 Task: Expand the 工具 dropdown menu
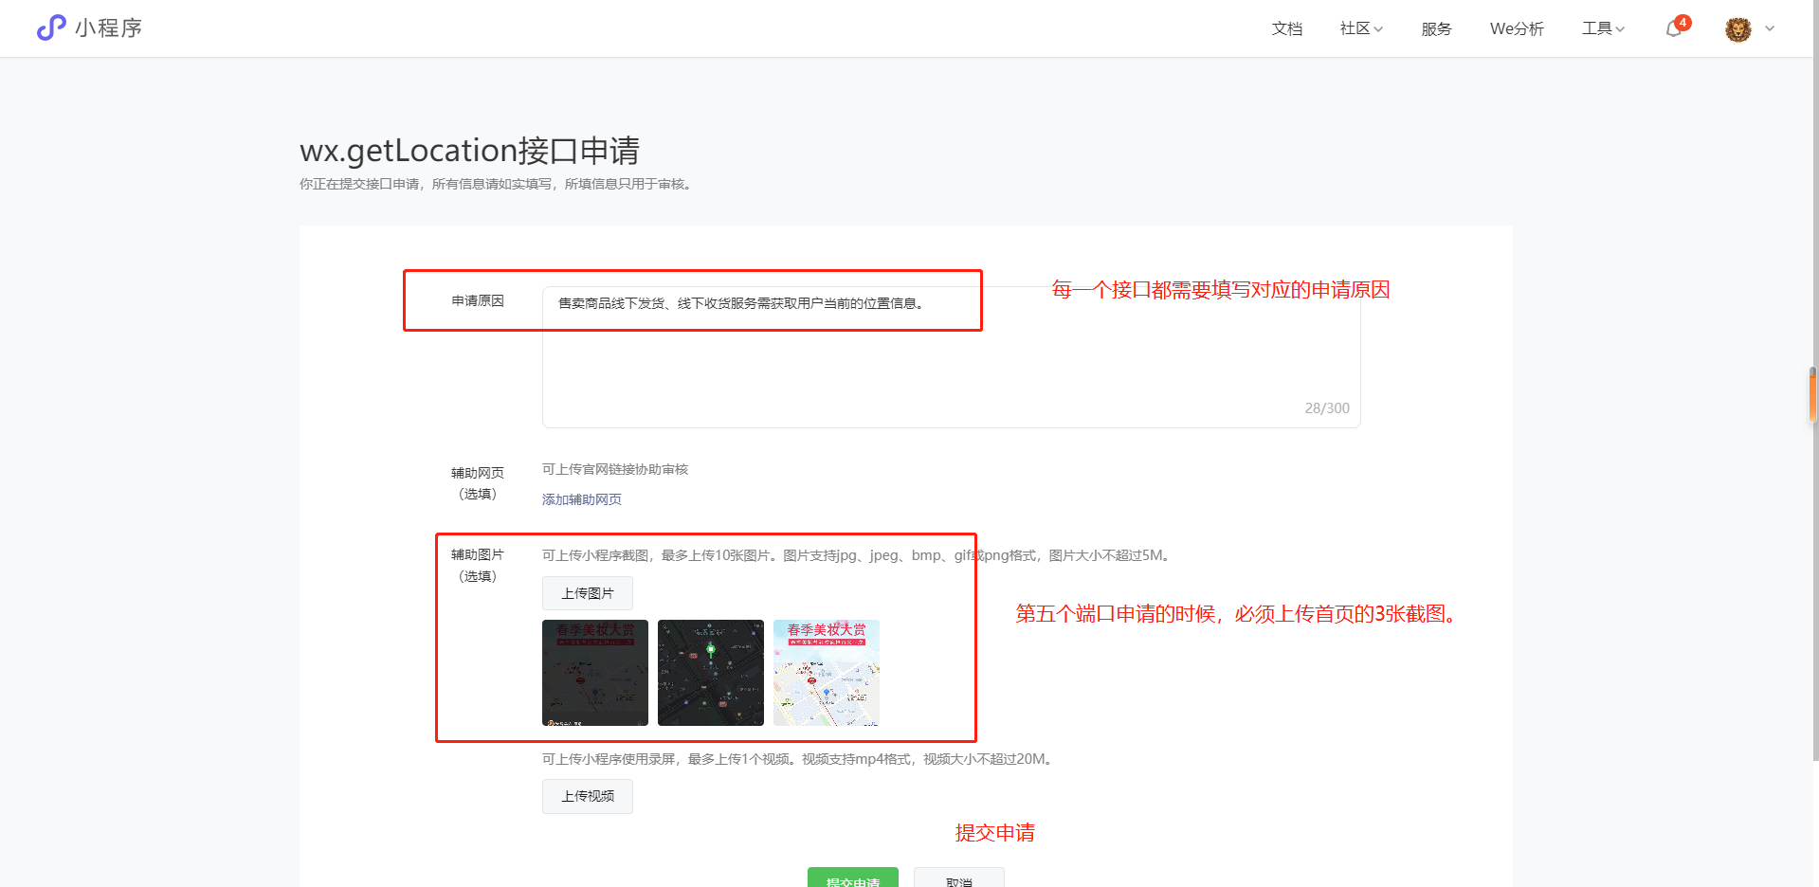coord(1603,28)
